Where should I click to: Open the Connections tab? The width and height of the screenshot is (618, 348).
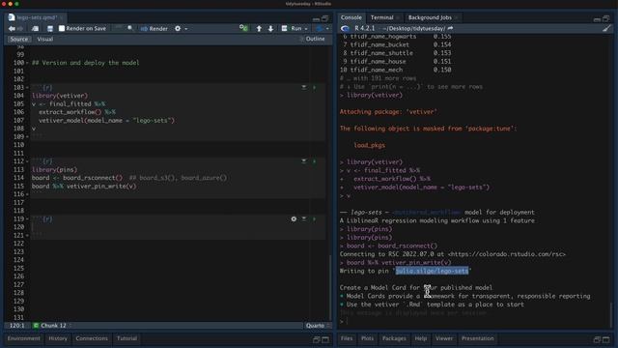[92, 338]
